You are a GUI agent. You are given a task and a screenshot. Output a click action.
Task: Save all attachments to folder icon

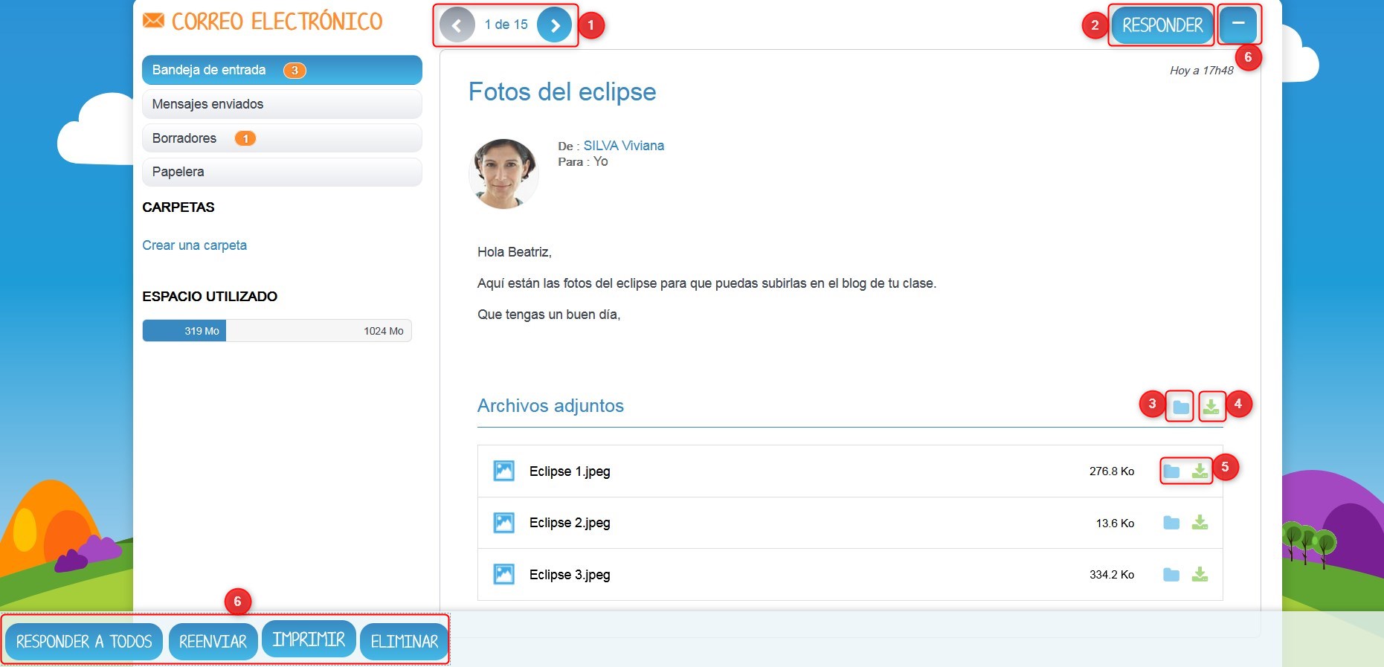(x=1180, y=407)
